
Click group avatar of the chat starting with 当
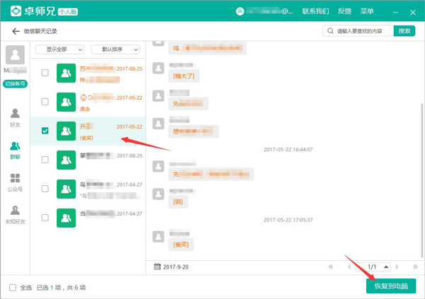coord(66,218)
